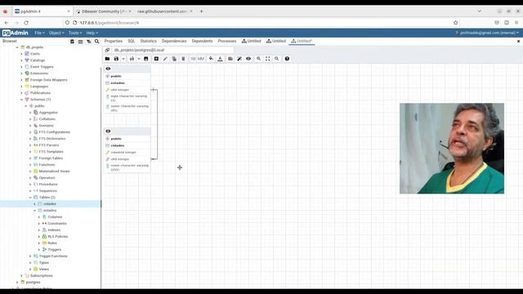523x294 pixels.
Task: Open the first Untitled ERD tab
Action: pyautogui.click(x=252, y=41)
